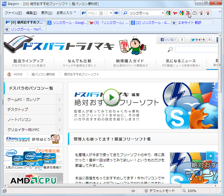Search with the first Google engine icon
The height and width of the screenshot is (196, 224).
coord(168,13)
